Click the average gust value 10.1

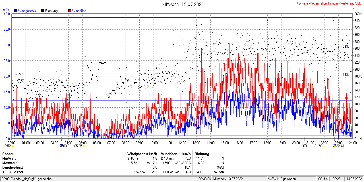(x=188, y=167)
